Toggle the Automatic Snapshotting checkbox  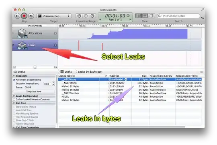pos(14,80)
